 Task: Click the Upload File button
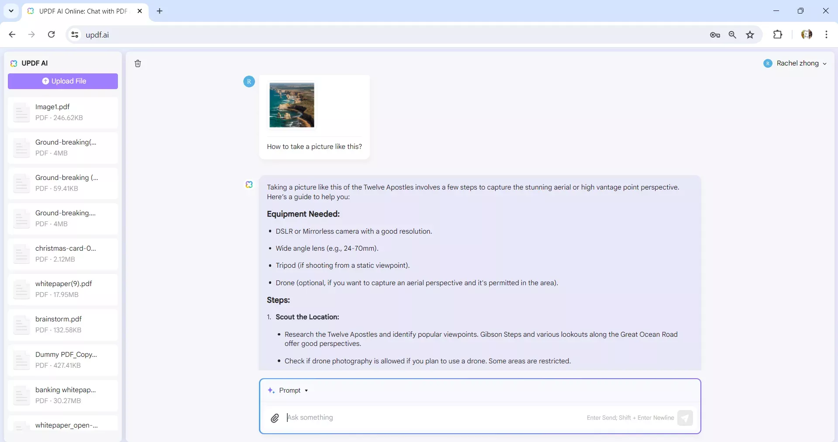63,81
